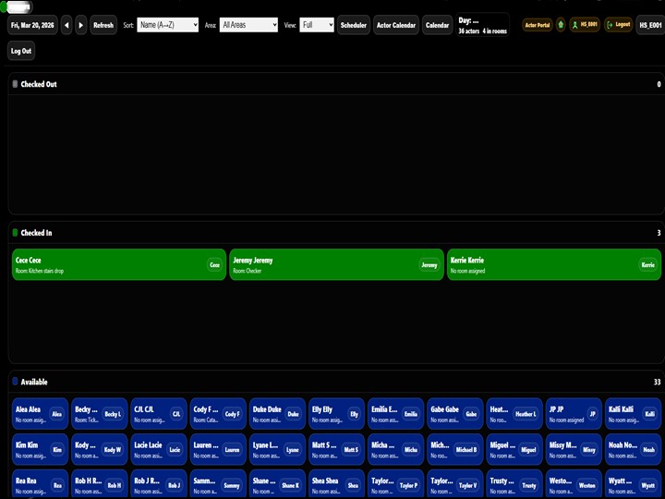Click the Kerrie badge on Kerrie card
The image size is (665, 499).
coord(647,265)
